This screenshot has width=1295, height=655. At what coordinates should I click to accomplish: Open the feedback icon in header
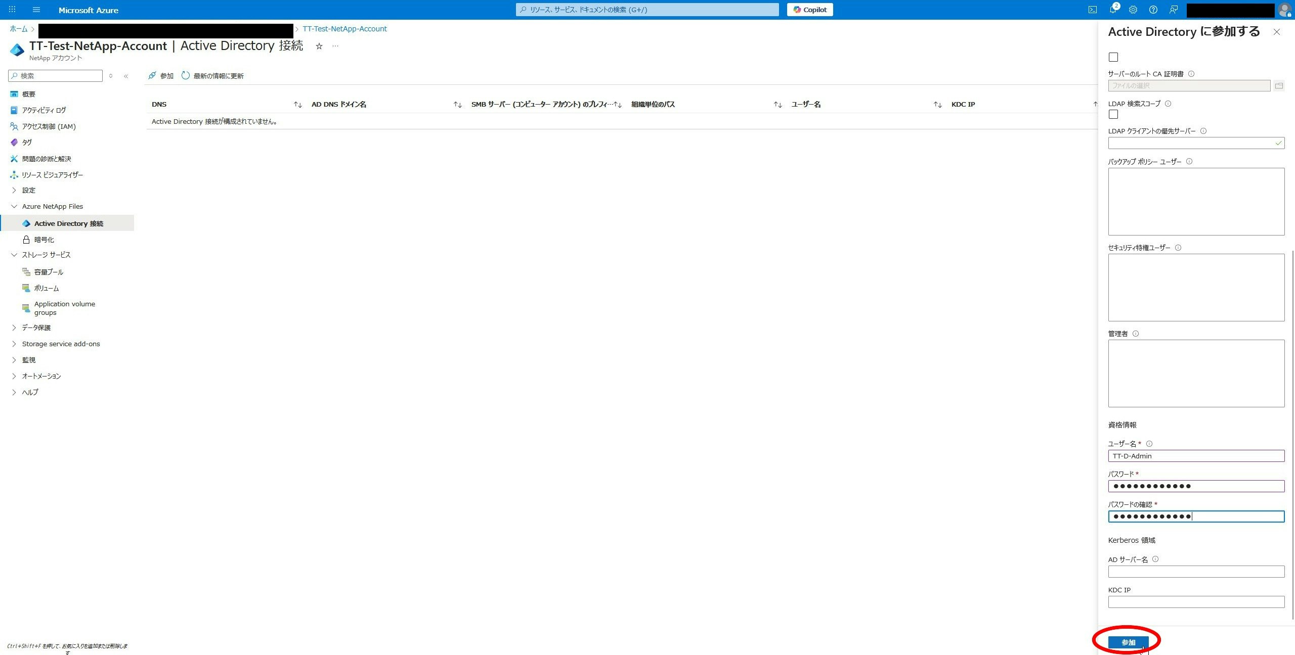tap(1173, 10)
